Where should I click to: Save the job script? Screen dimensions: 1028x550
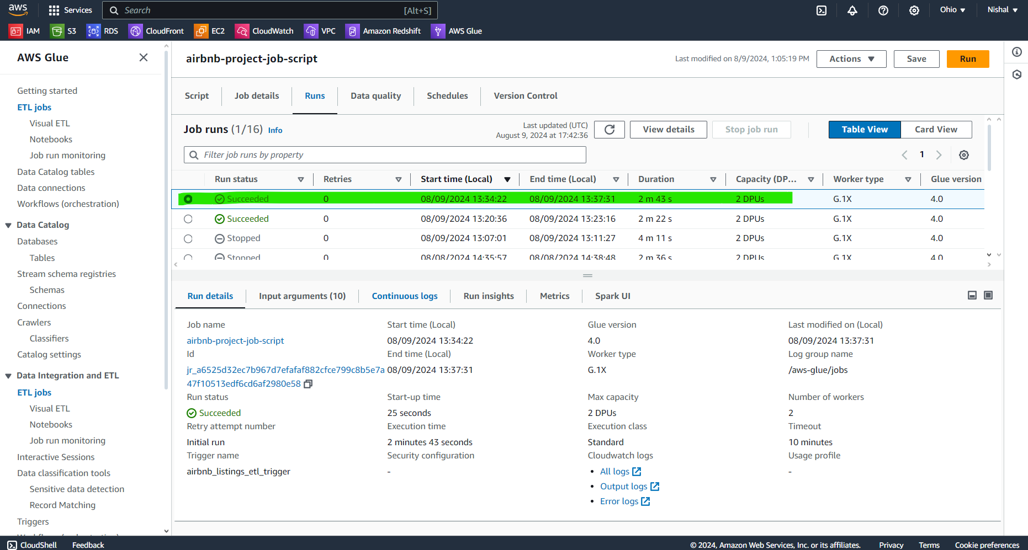coord(916,59)
